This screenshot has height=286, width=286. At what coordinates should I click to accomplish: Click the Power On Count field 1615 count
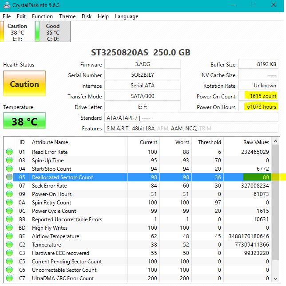tap(258, 96)
